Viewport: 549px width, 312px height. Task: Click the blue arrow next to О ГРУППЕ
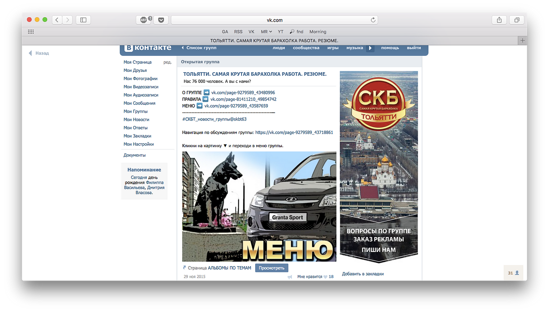pos(207,93)
